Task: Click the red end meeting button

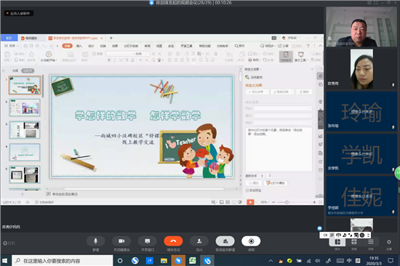Action: click(x=173, y=241)
